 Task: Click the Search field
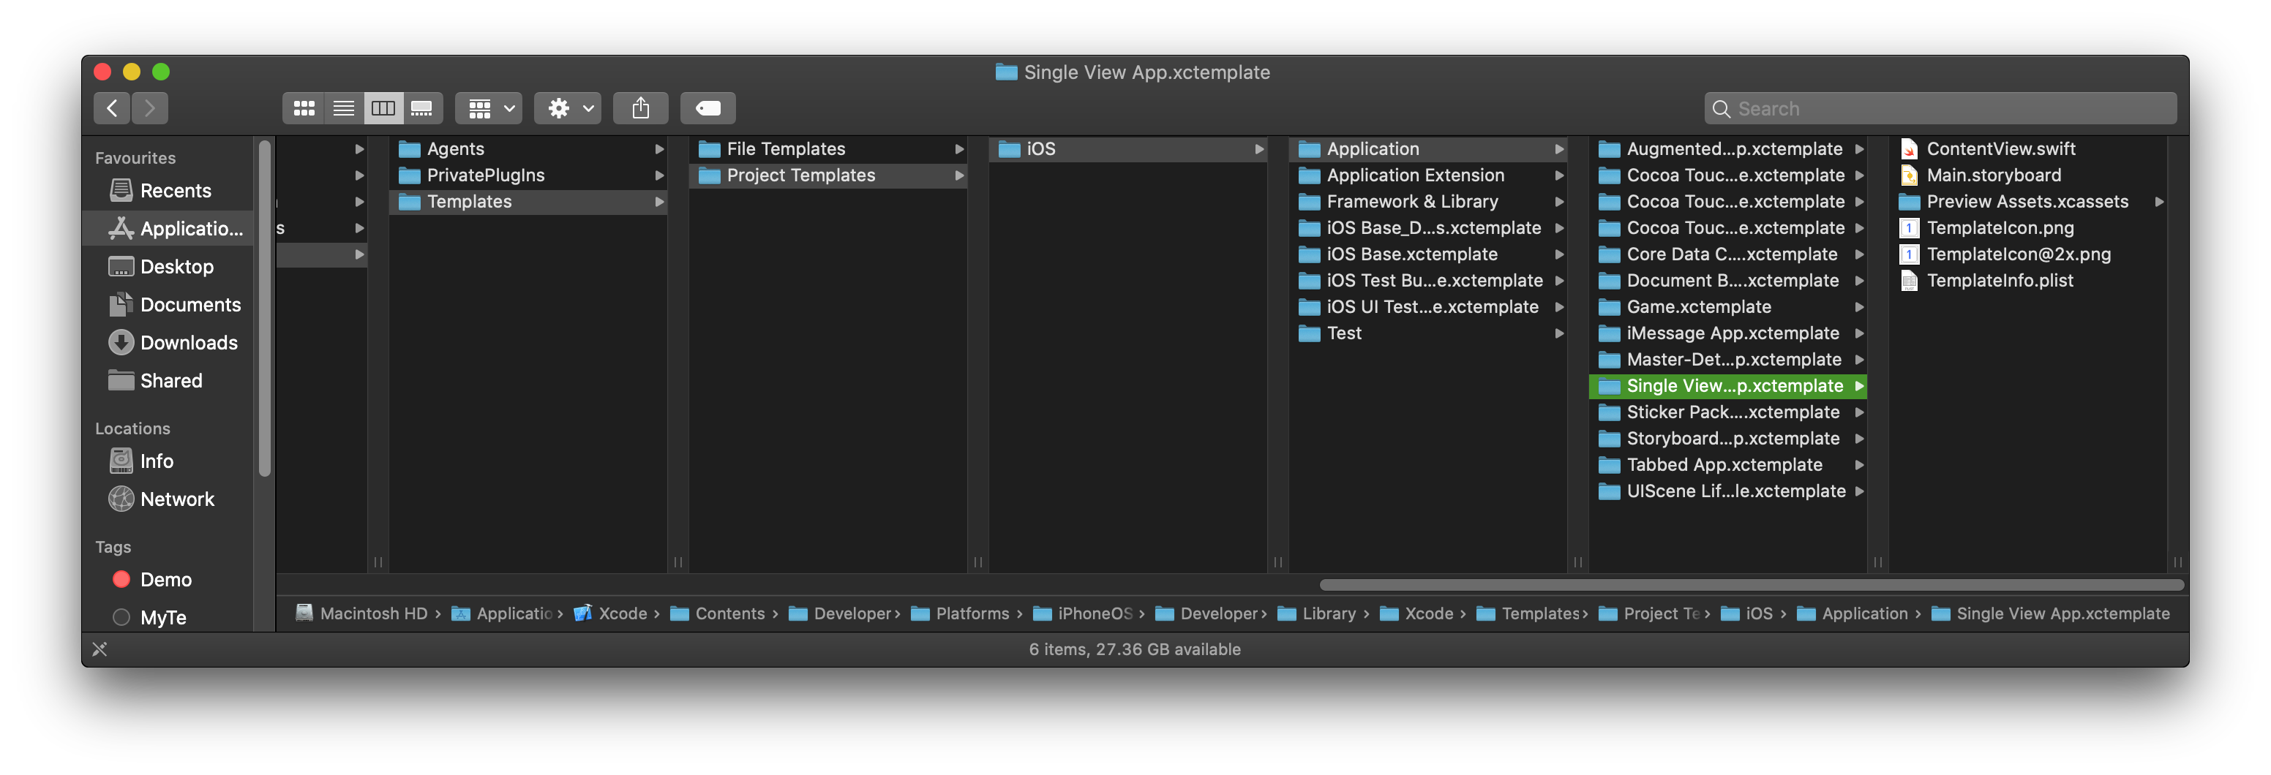point(1940,108)
